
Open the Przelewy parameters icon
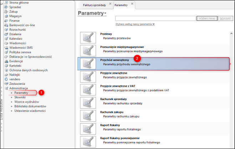coord(87,36)
